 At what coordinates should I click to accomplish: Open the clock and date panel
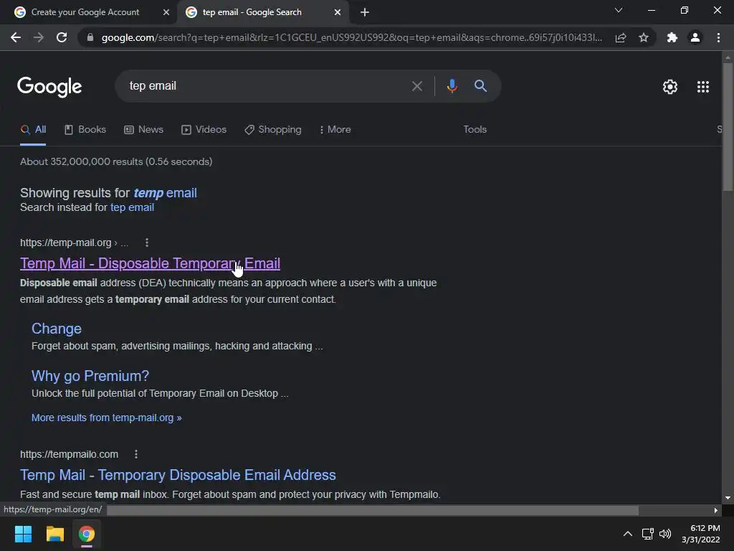[701, 534]
